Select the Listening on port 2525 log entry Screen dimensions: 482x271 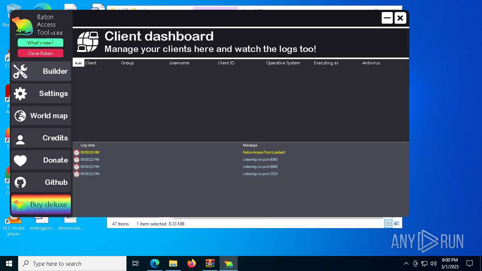click(260, 174)
